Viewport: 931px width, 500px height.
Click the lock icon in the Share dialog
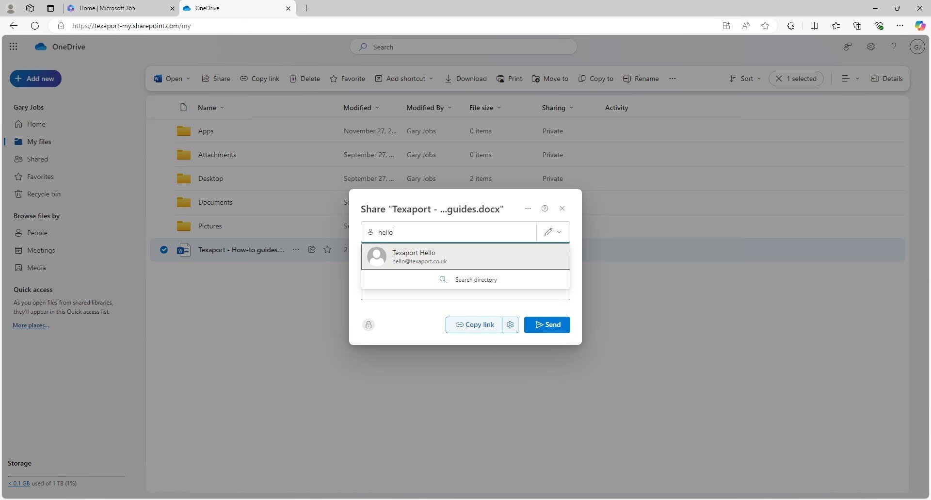369,324
